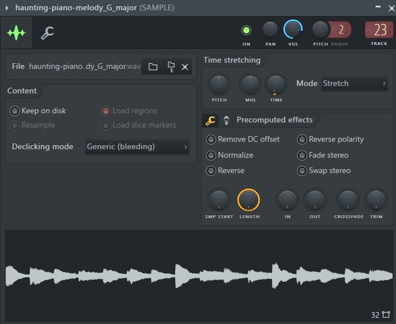Enable Remove DC offset
The image size is (396, 324).
[x=243, y=140]
